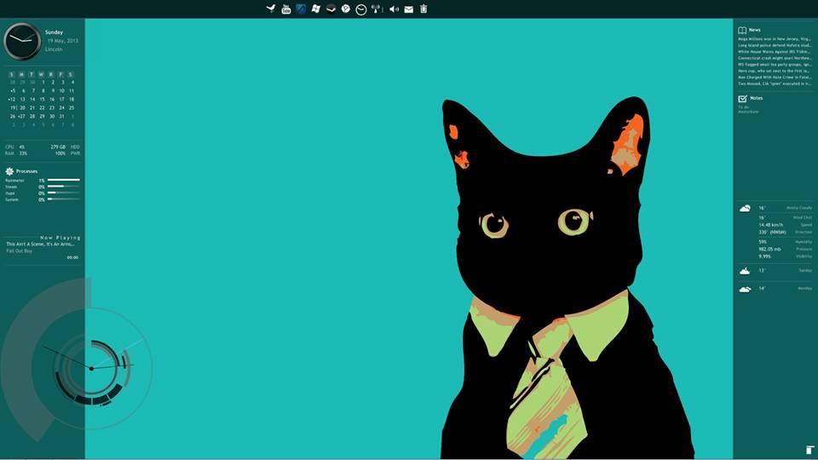The width and height of the screenshot is (818, 460).
Task: Open the mail envelope icon
Action: 408,9
